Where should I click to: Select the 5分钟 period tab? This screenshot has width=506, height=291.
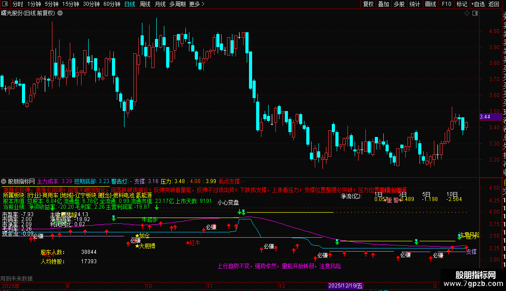click(51, 4)
